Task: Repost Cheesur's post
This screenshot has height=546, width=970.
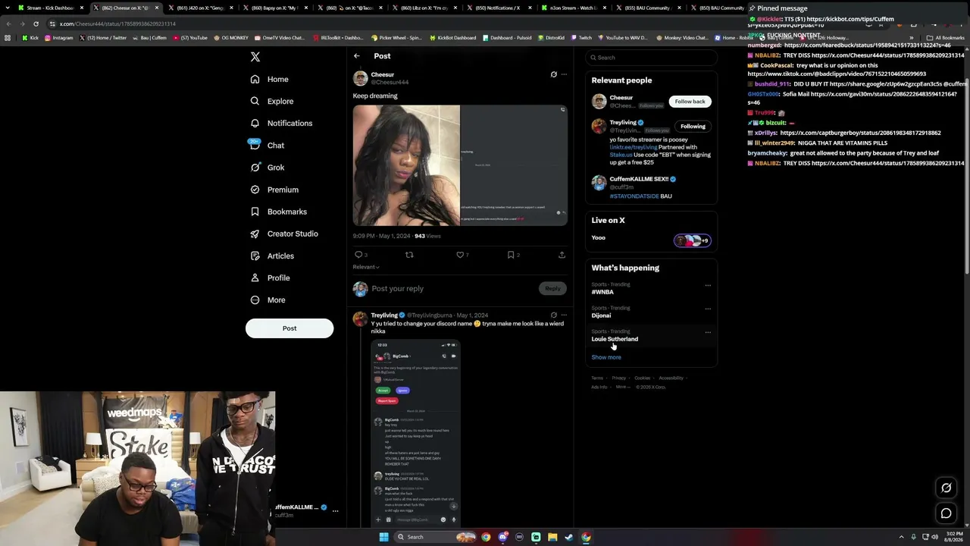Action: click(x=409, y=255)
